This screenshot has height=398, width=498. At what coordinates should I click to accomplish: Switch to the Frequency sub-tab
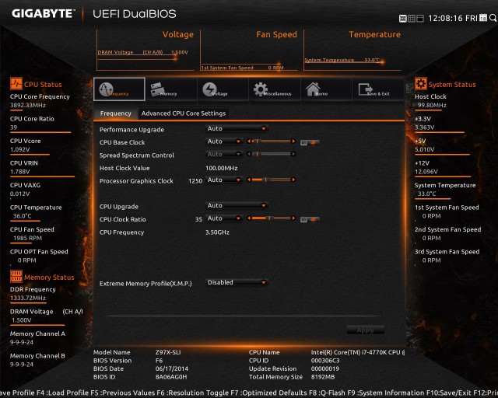(116, 113)
